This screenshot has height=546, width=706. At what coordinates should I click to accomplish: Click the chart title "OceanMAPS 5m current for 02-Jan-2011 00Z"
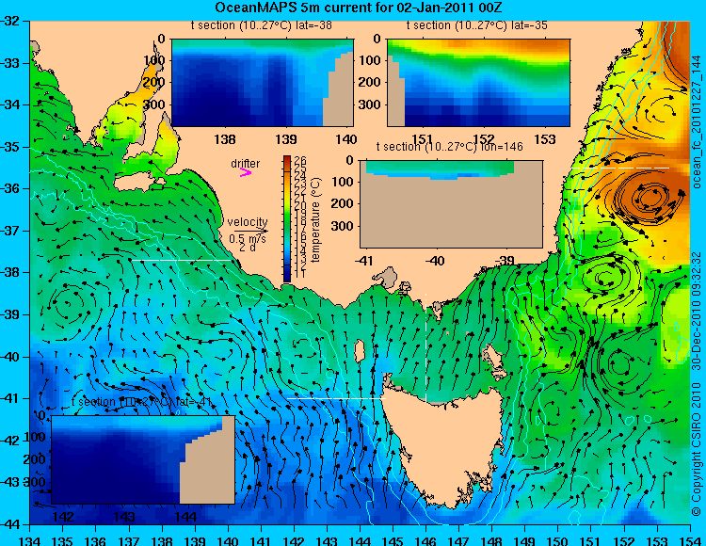pos(358,8)
